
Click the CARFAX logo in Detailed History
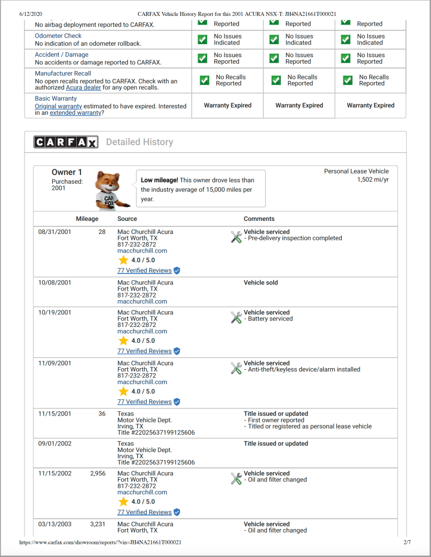[66, 142]
